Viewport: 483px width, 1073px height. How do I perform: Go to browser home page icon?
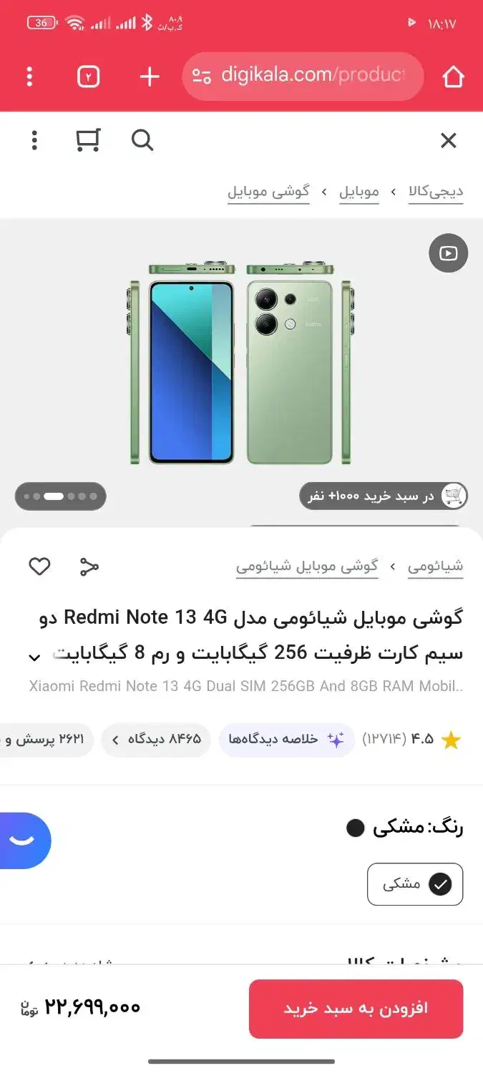tap(453, 77)
